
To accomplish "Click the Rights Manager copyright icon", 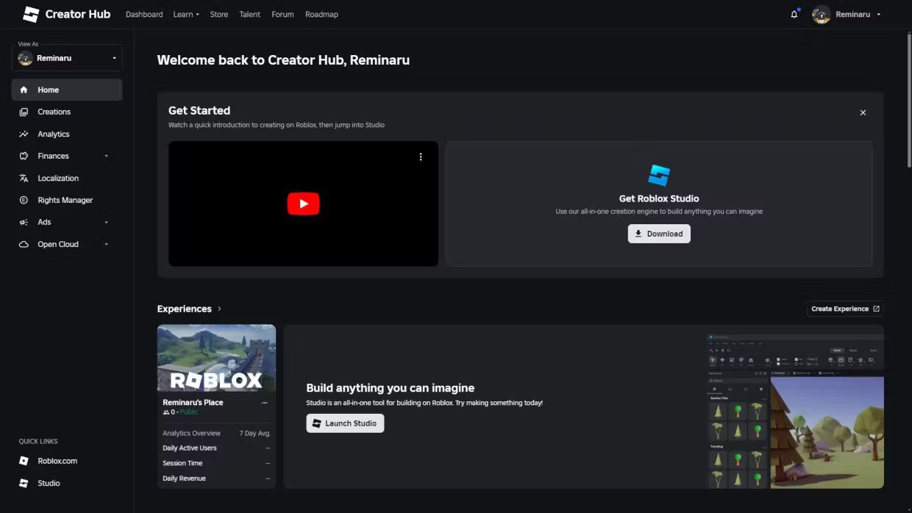I will point(24,200).
